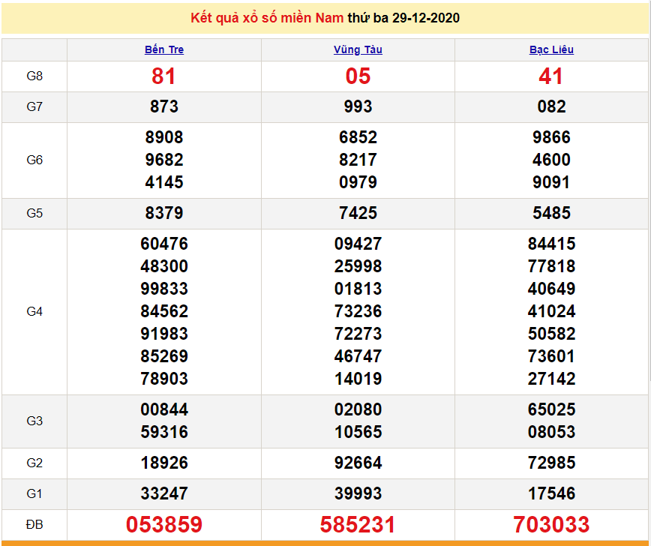Open the Bến Tre province link

tap(164, 49)
